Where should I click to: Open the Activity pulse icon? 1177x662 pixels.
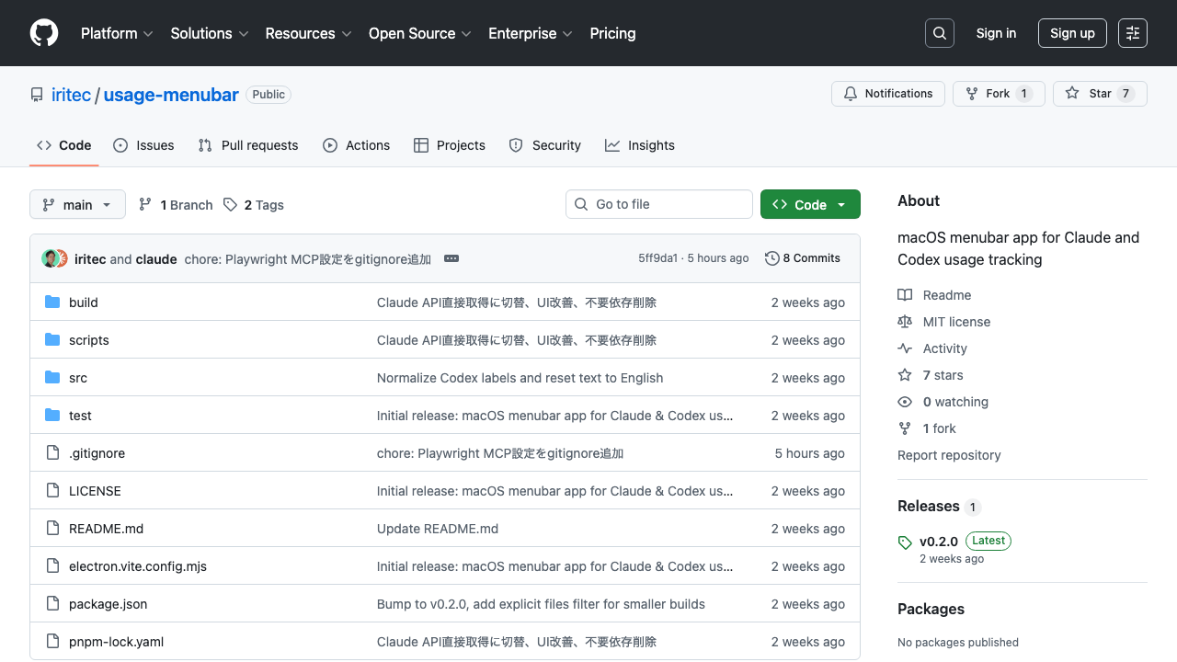coord(906,348)
